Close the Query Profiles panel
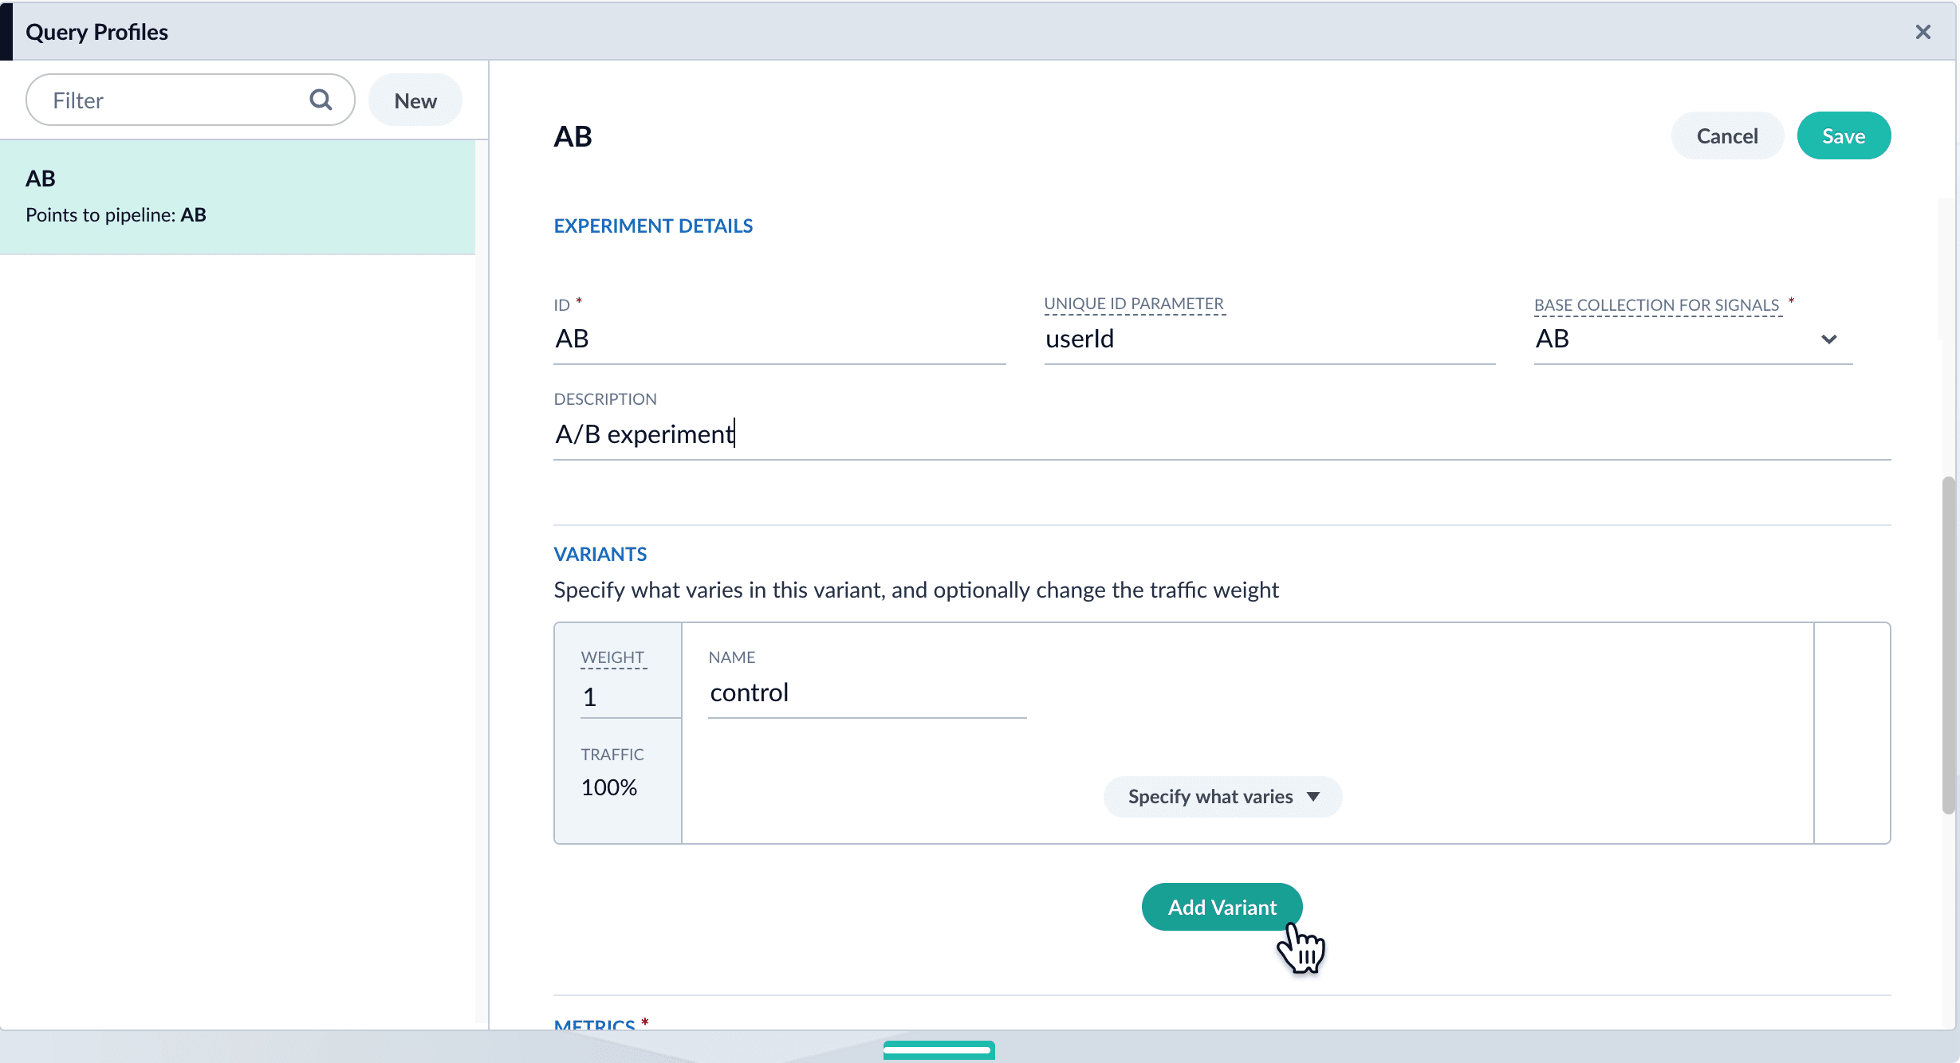This screenshot has height=1063, width=1960. [1923, 32]
